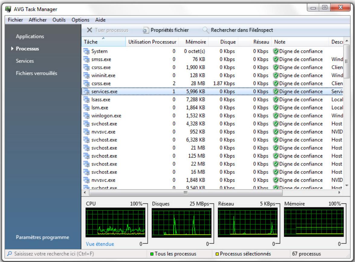The height and width of the screenshot is (262, 355).
Task: Sort by Tâche column header
Action: pyautogui.click(x=103, y=42)
